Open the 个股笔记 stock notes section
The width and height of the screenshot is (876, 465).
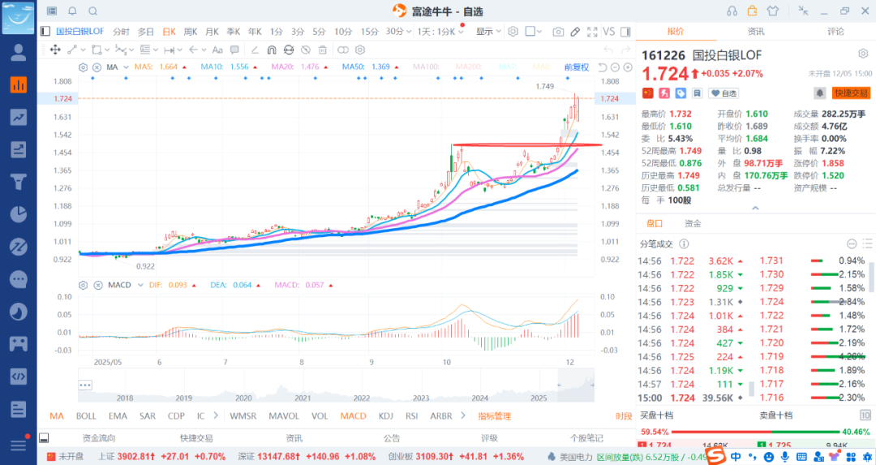click(x=586, y=438)
